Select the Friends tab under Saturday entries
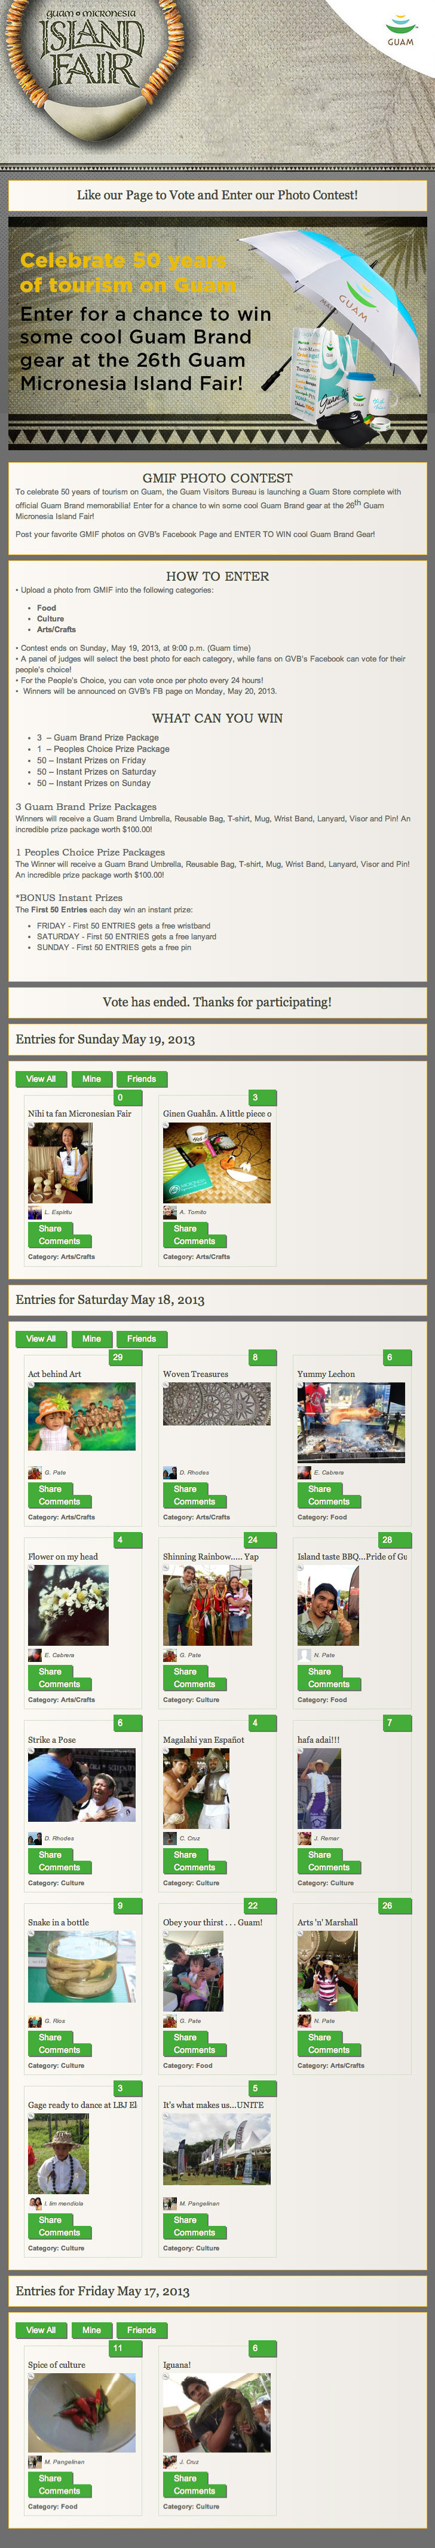 tap(141, 1339)
